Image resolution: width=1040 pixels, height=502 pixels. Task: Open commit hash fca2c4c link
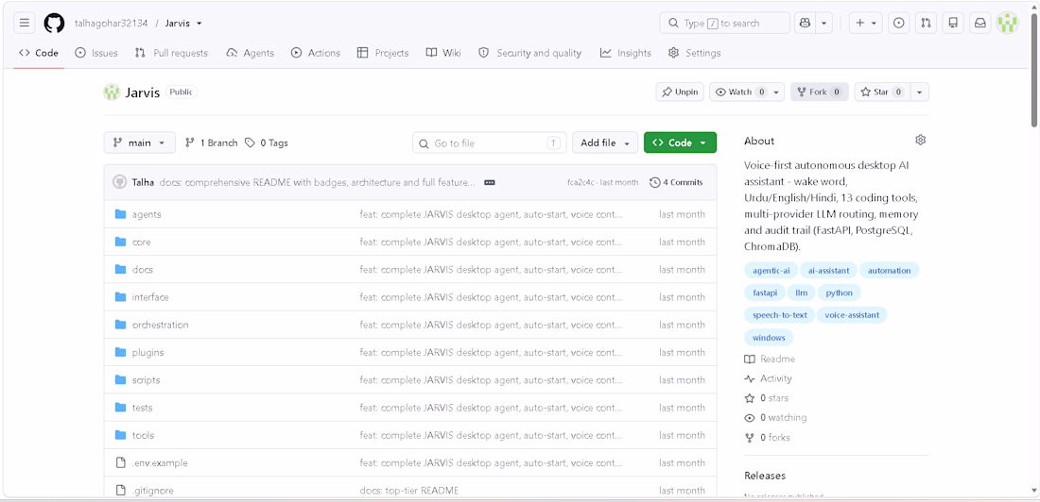coord(581,182)
